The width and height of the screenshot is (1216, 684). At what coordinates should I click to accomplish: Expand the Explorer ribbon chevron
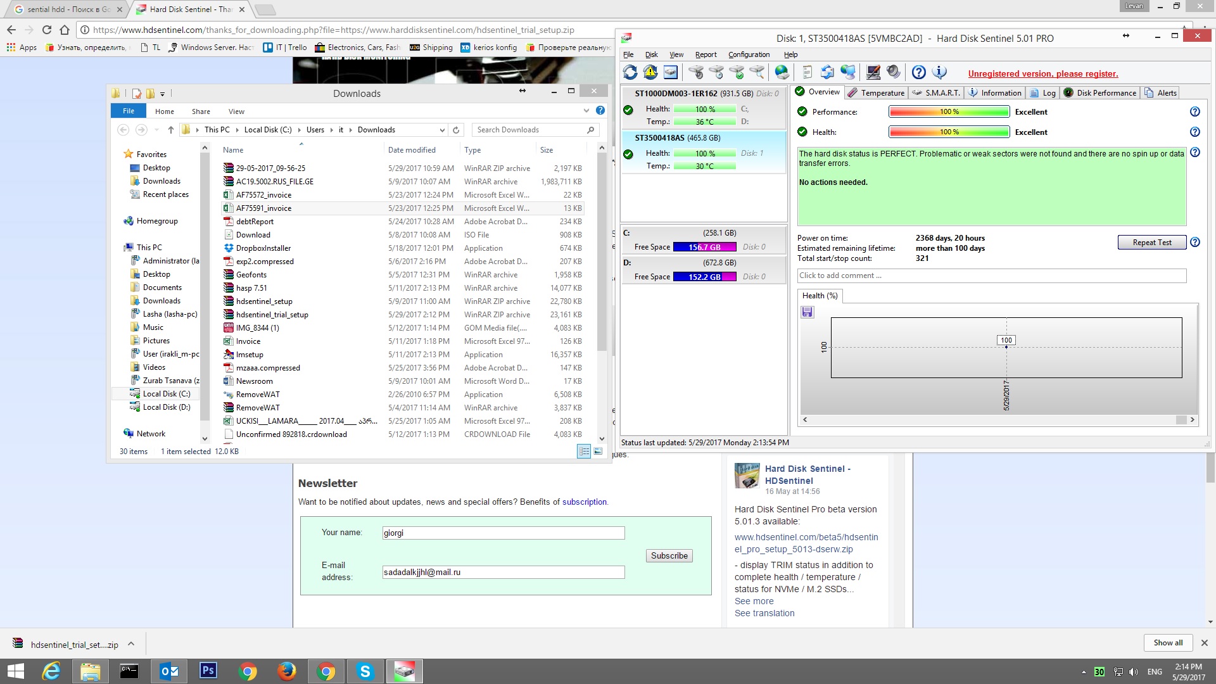[x=586, y=111]
